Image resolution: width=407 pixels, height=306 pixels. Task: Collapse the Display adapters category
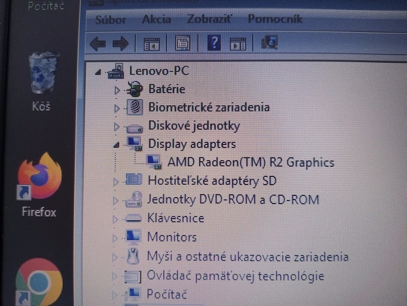click(116, 144)
